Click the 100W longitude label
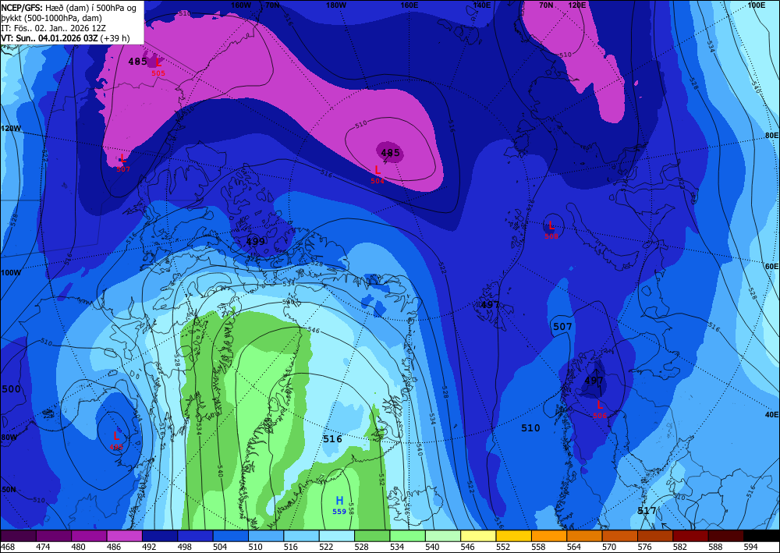 tap(11, 273)
